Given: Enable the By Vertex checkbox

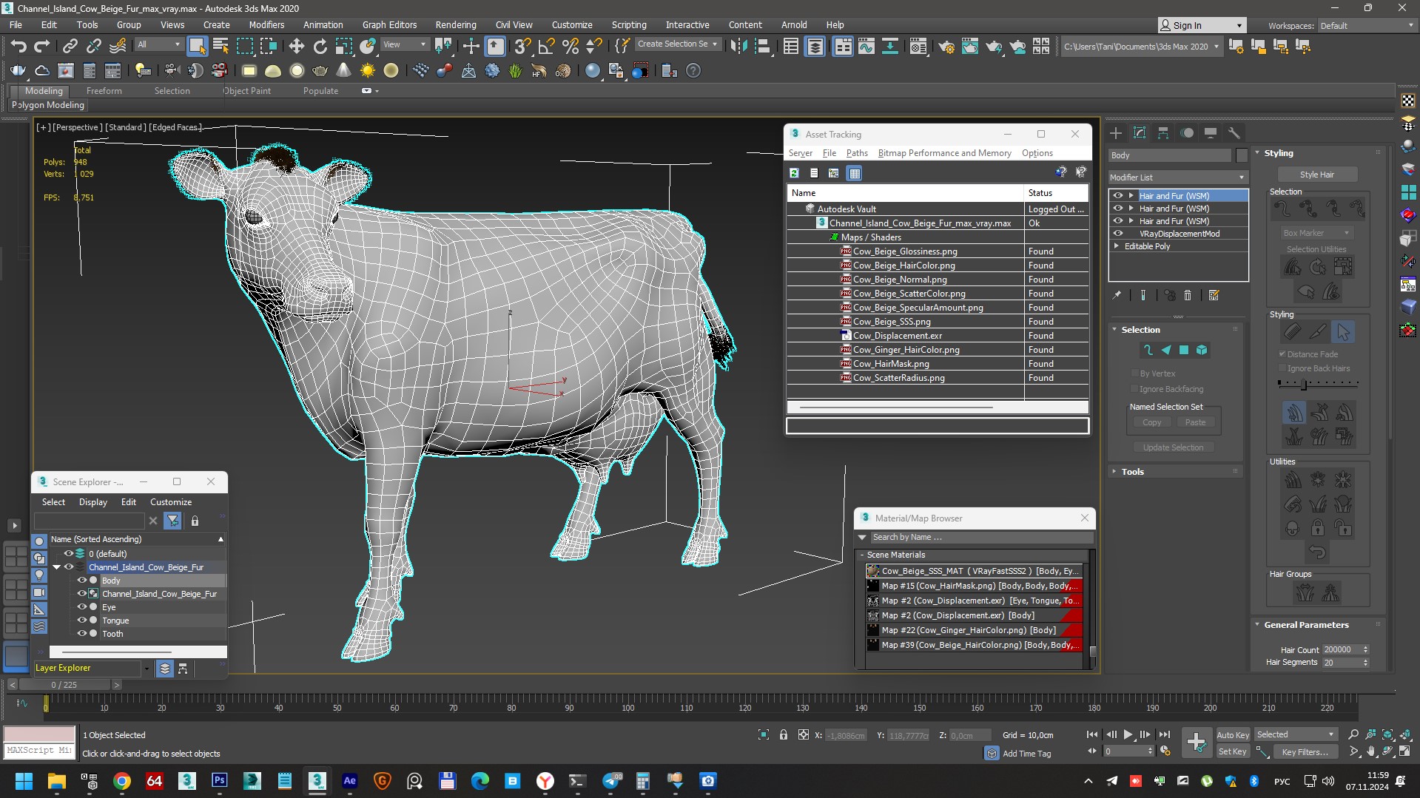Looking at the screenshot, I should [x=1134, y=373].
